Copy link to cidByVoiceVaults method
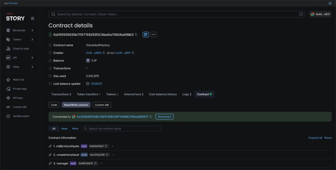The image size is (336, 170). [x=50, y=146]
